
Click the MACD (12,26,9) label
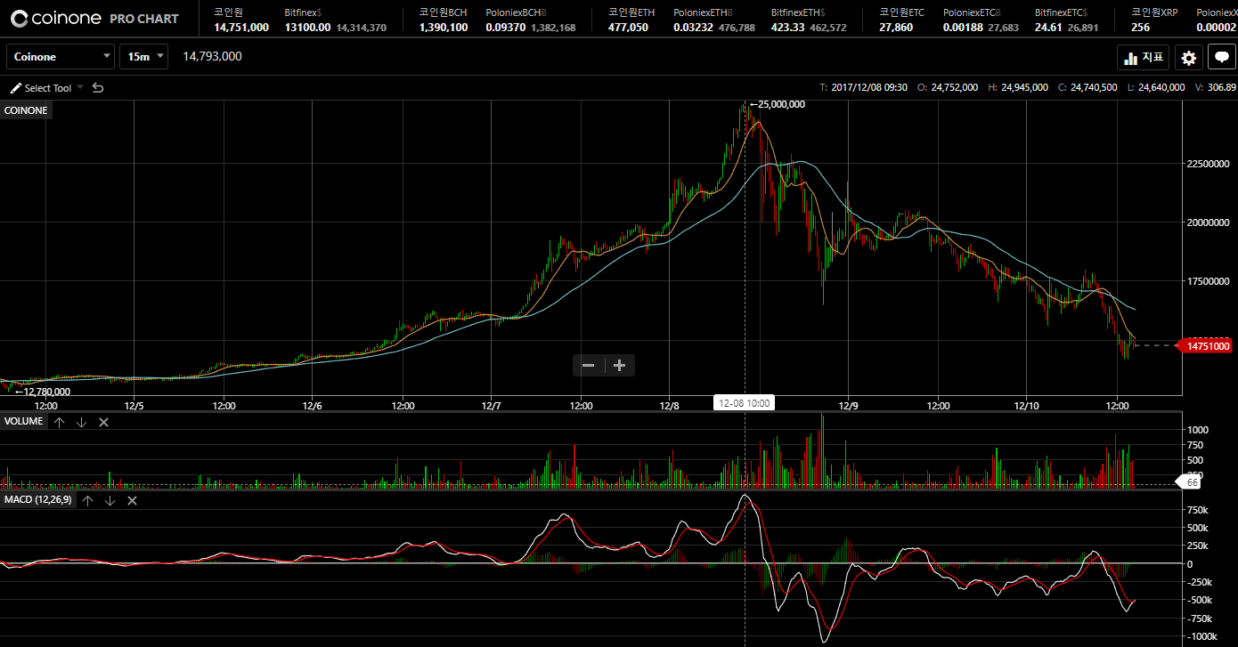[38, 500]
